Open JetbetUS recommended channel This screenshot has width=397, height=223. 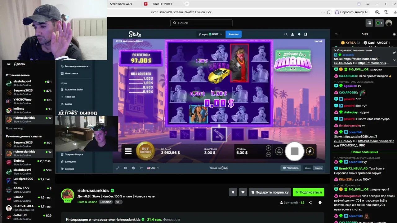(x=29, y=217)
